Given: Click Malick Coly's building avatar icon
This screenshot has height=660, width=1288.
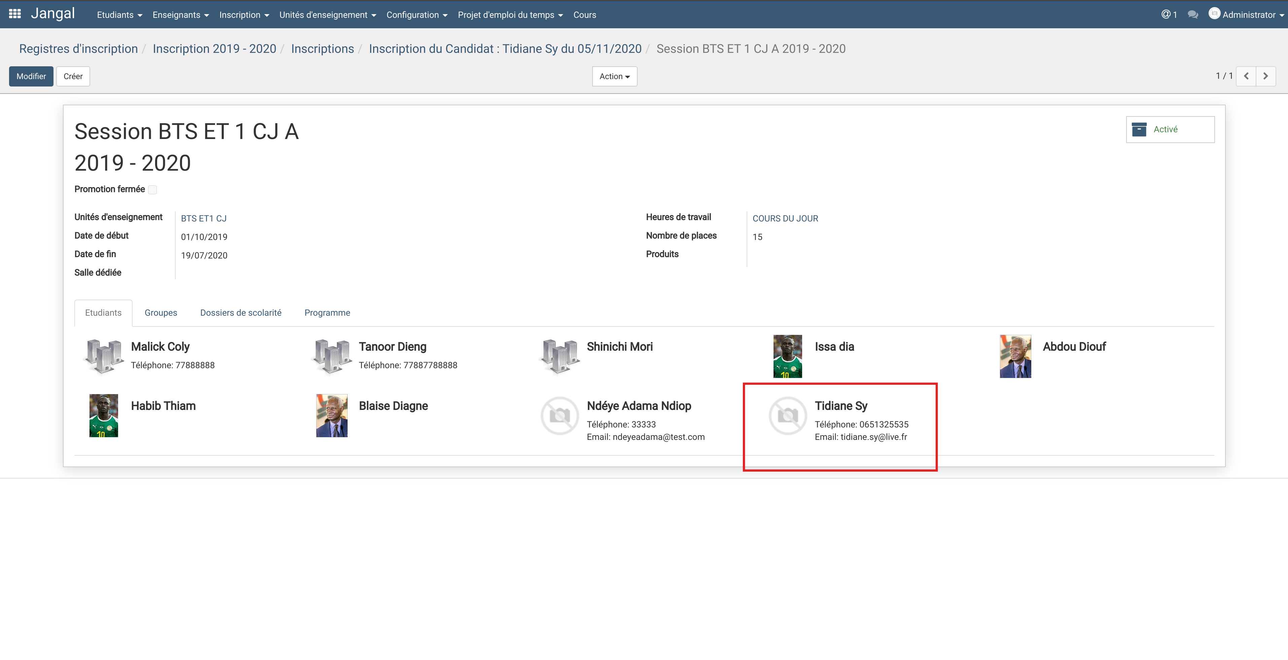Looking at the screenshot, I should click(x=104, y=356).
